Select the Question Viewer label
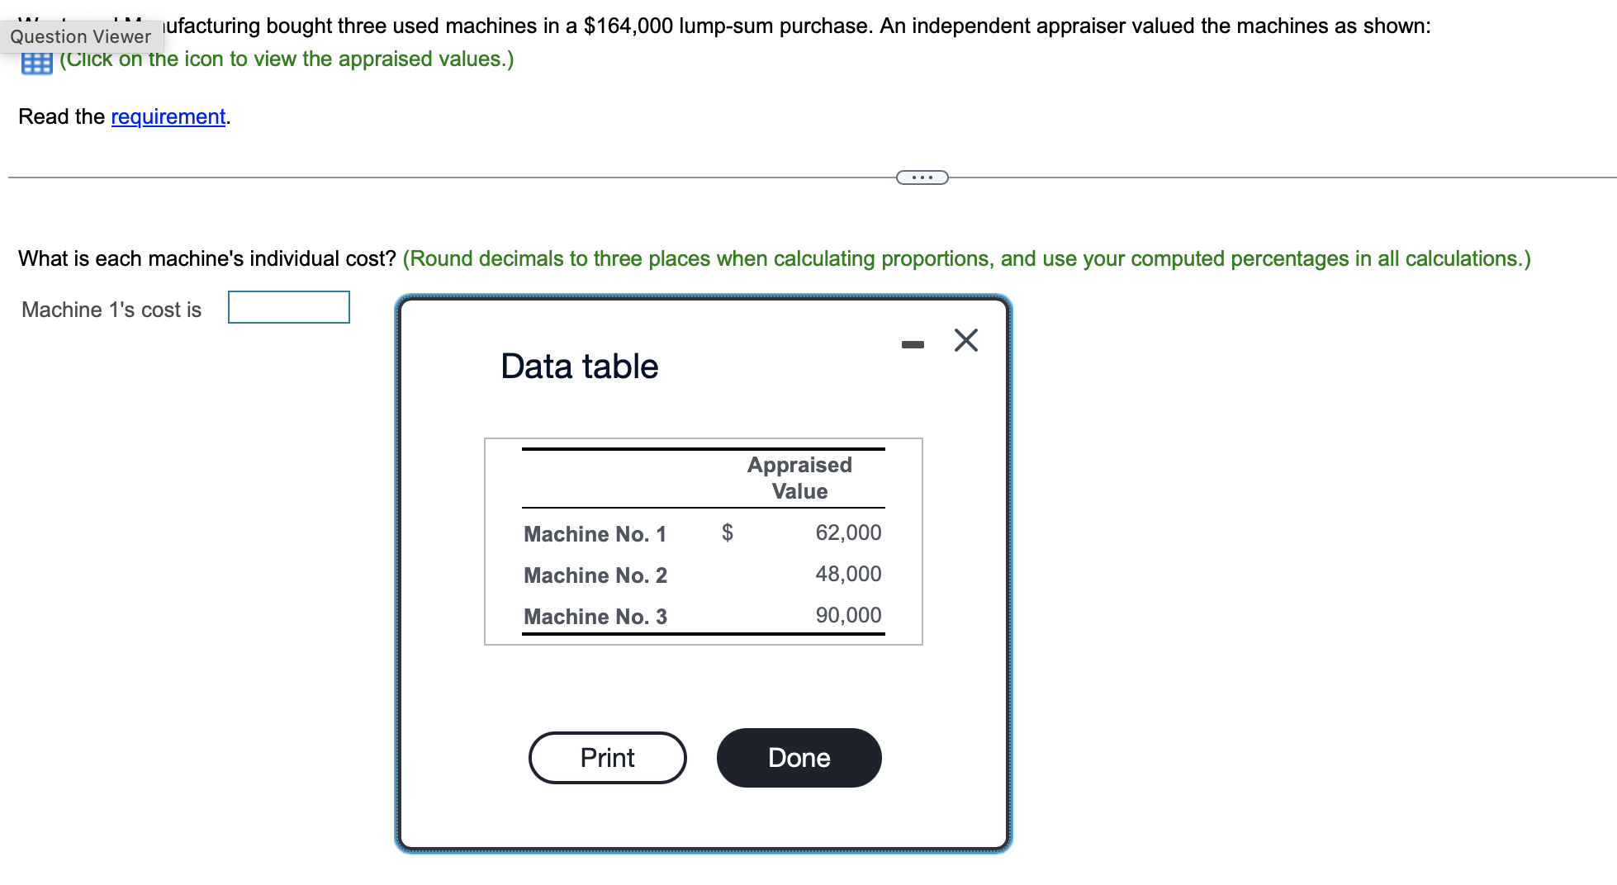Screen dimensions: 1617x885 coord(80,36)
